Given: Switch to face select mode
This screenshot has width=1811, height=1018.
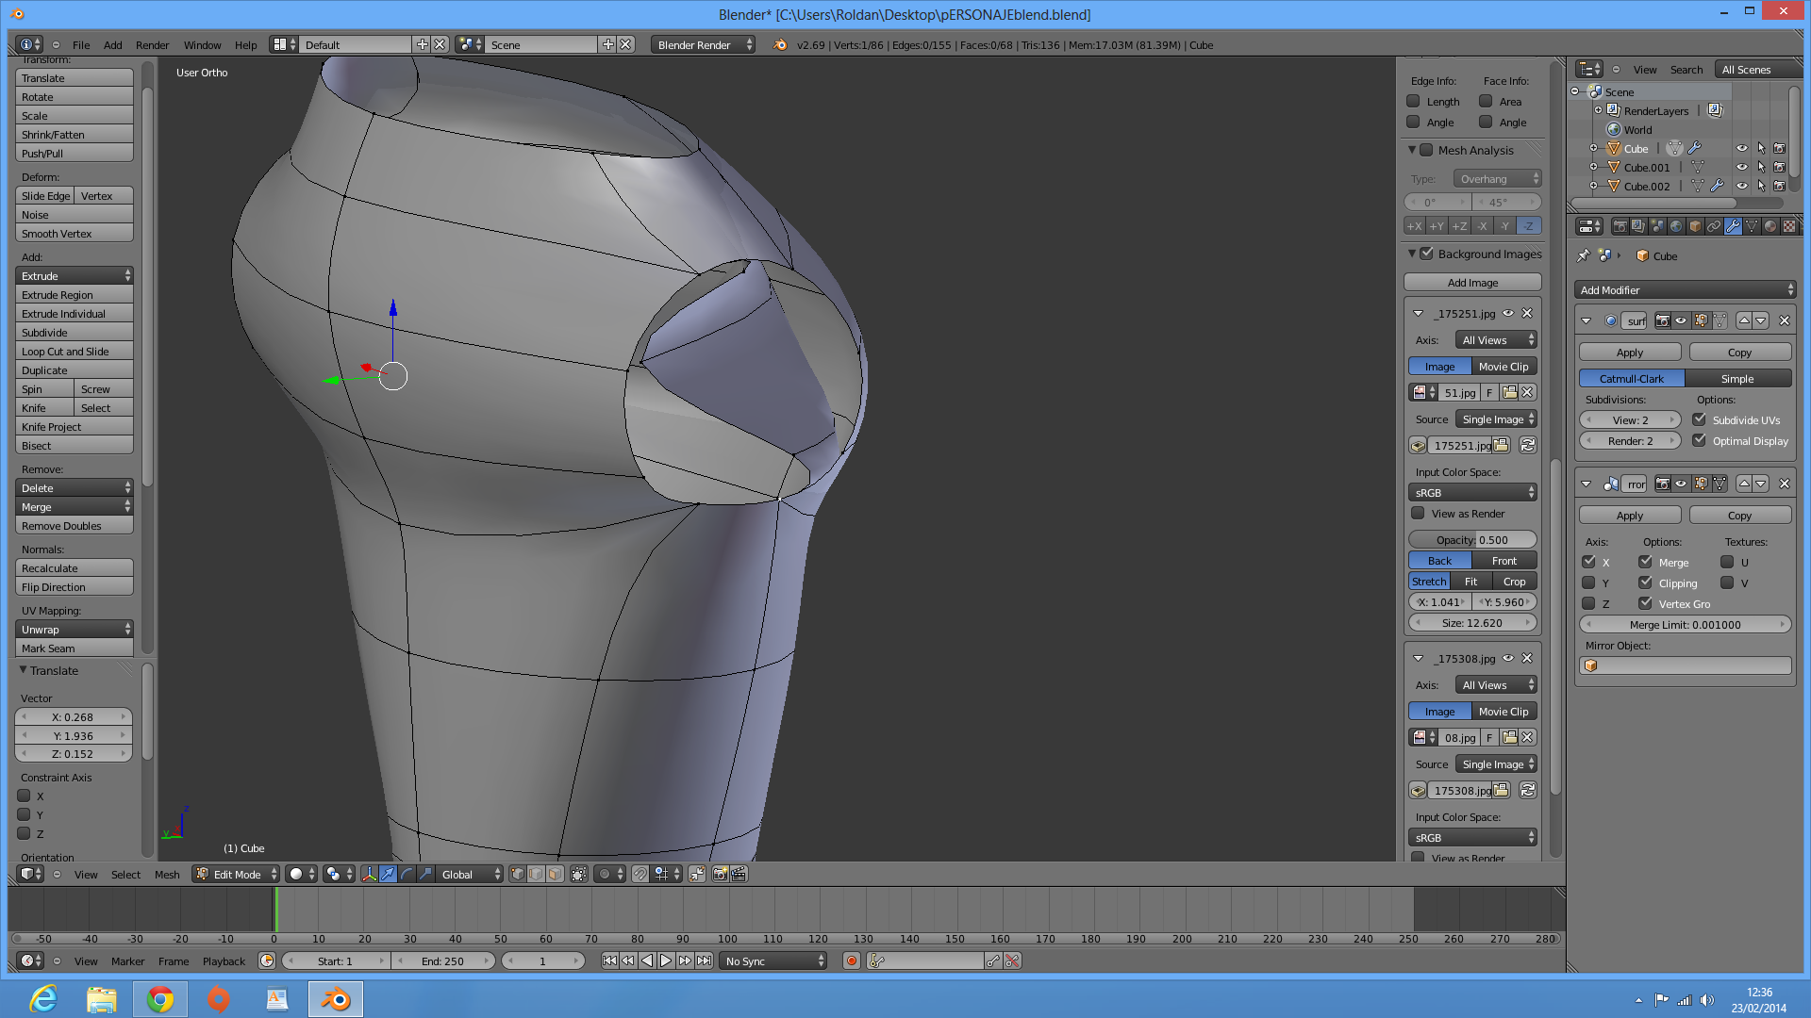Looking at the screenshot, I should click(555, 875).
